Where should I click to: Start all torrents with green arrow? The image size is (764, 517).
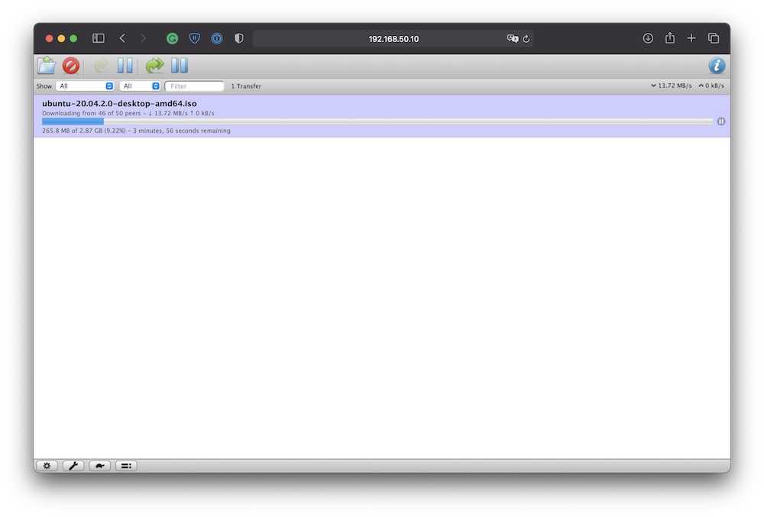[x=155, y=66]
